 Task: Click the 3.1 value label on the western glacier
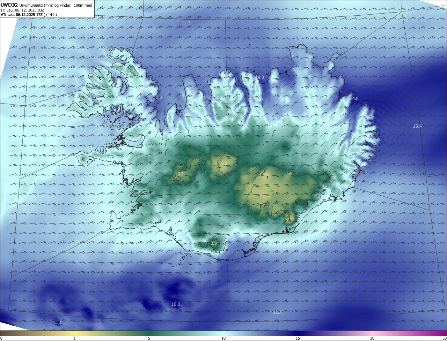tap(180, 174)
